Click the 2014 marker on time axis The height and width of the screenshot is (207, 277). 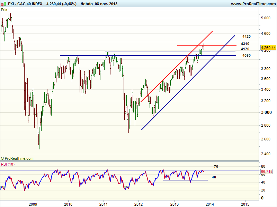pyautogui.click(x=209, y=204)
